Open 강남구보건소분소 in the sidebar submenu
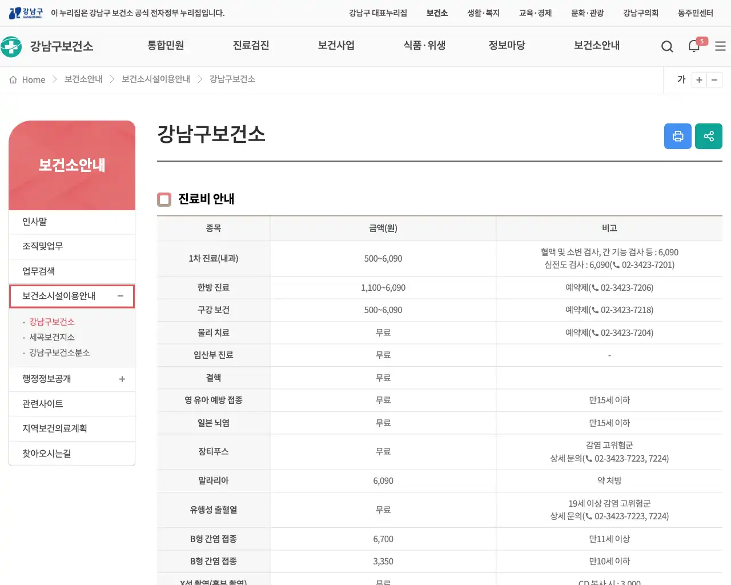This screenshot has height=585, width=731. (59, 352)
